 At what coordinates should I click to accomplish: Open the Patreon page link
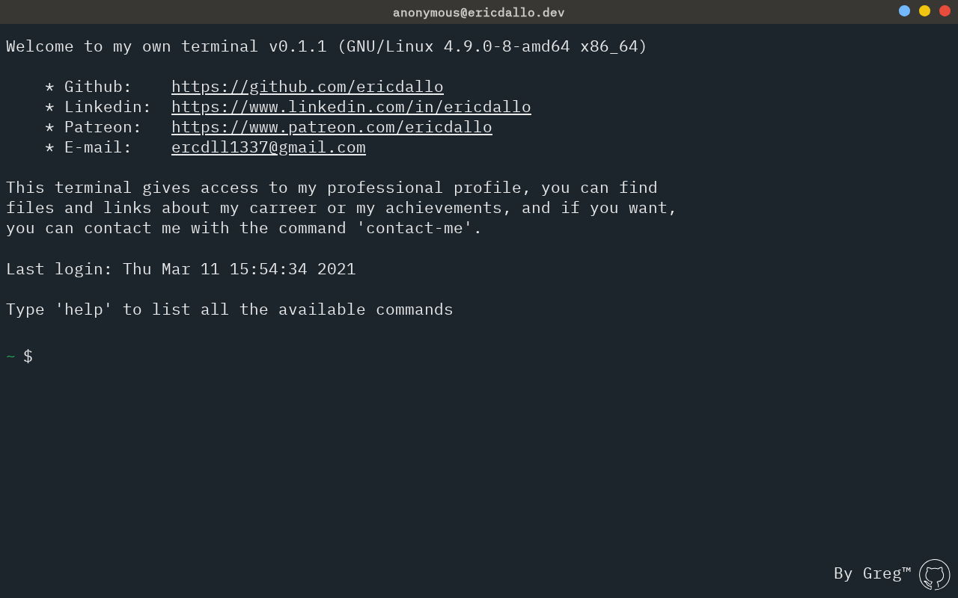pos(332,127)
